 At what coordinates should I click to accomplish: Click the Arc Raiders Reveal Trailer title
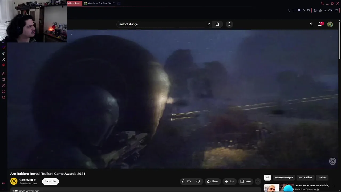click(x=48, y=174)
